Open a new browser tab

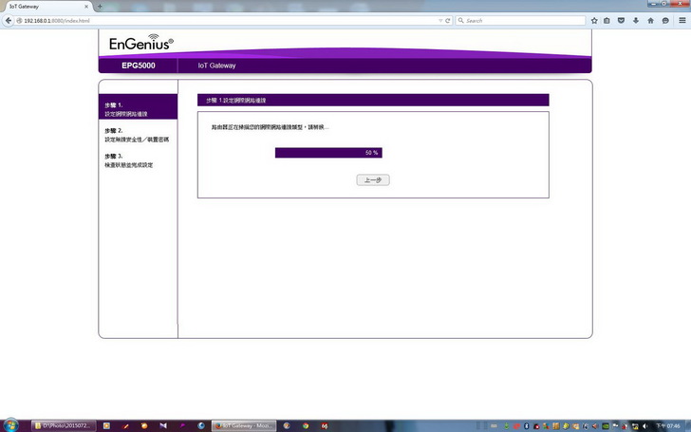click(100, 7)
